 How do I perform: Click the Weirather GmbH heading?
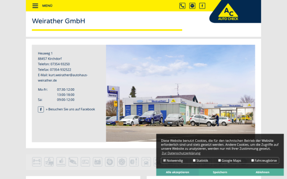click(x=58, y=21)
